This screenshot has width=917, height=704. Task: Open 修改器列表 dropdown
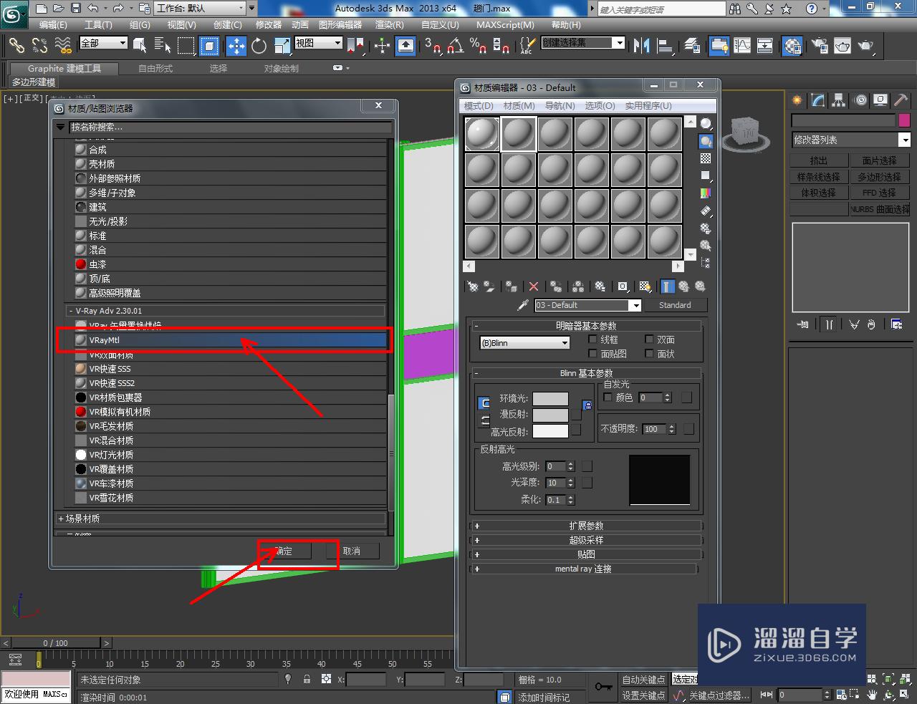[850, 140]
